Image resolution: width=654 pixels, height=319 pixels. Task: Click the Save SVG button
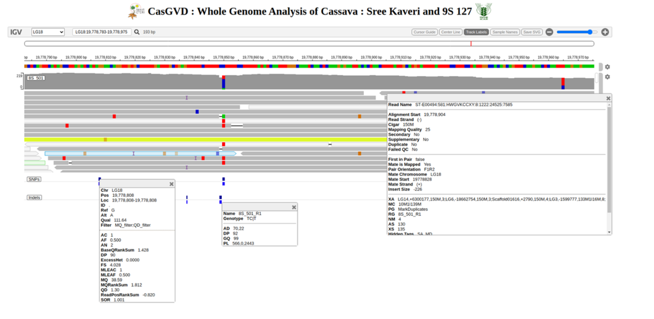point(532,32)
